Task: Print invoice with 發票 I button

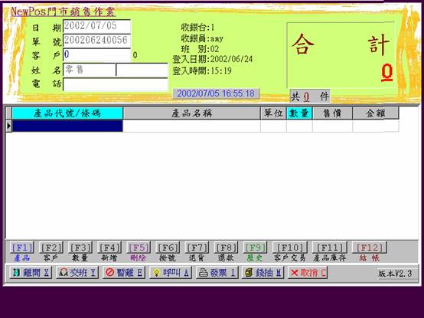Action: (217, 273)
